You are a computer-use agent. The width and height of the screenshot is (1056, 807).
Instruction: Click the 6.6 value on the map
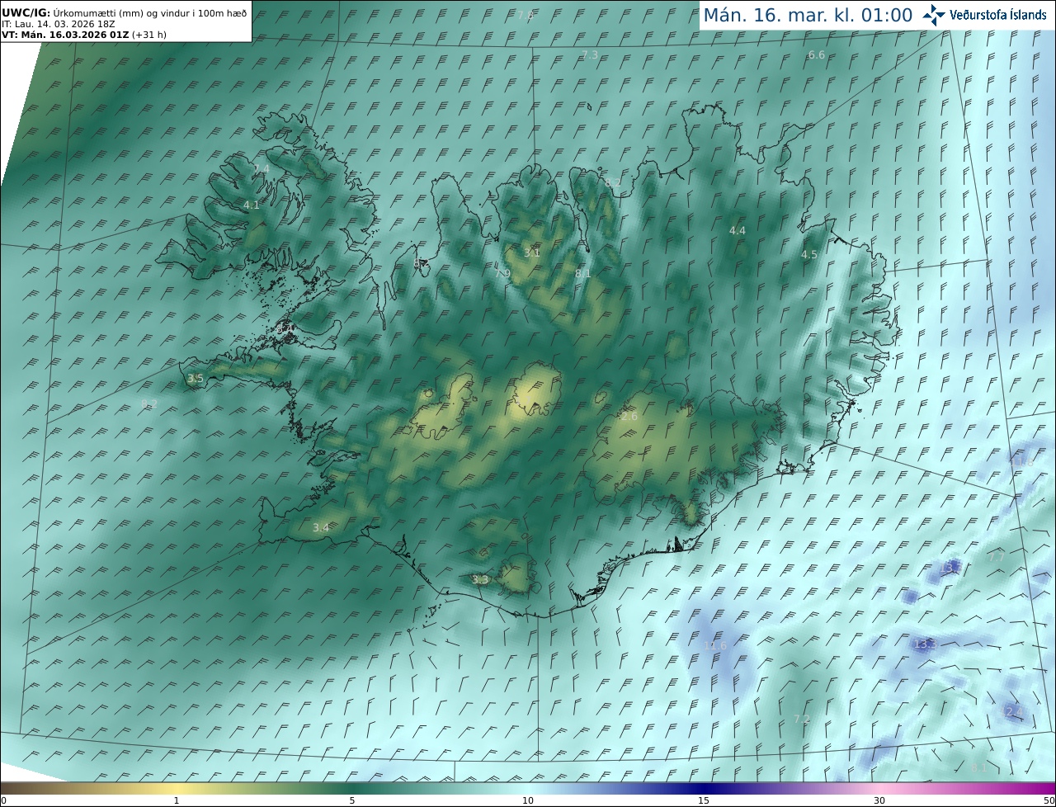[x=816, y=54]
